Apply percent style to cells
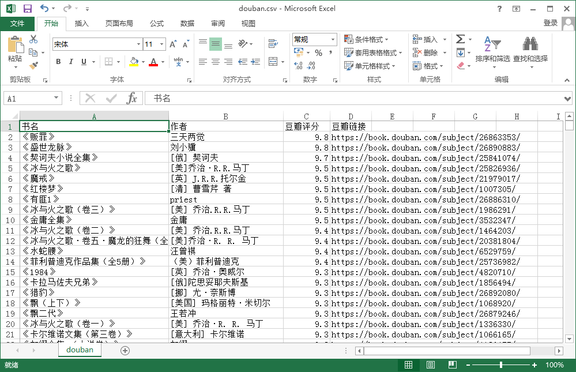The width and height of the screenshot is (576, 372). 318,53
